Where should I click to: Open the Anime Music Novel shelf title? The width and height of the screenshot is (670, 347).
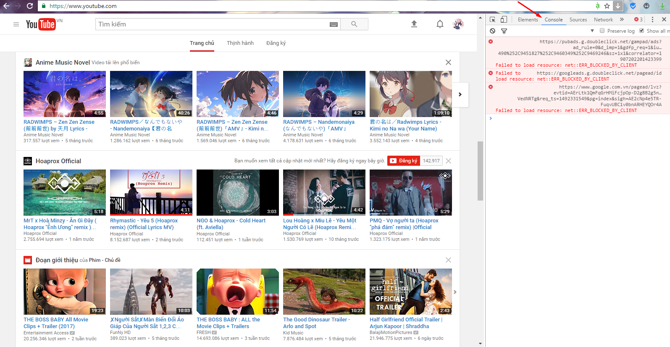63,63
